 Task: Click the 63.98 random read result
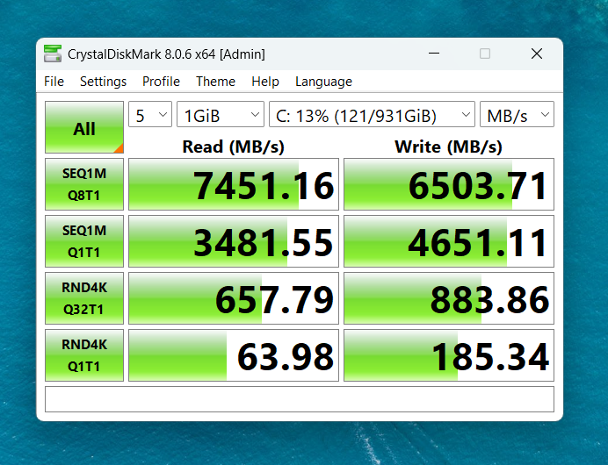click(234, 355)
